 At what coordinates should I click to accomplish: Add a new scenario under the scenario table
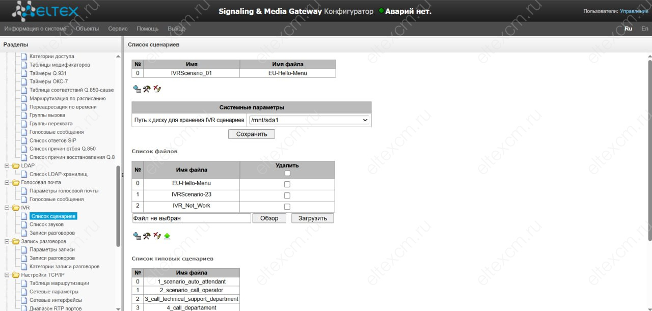point(137,89)
